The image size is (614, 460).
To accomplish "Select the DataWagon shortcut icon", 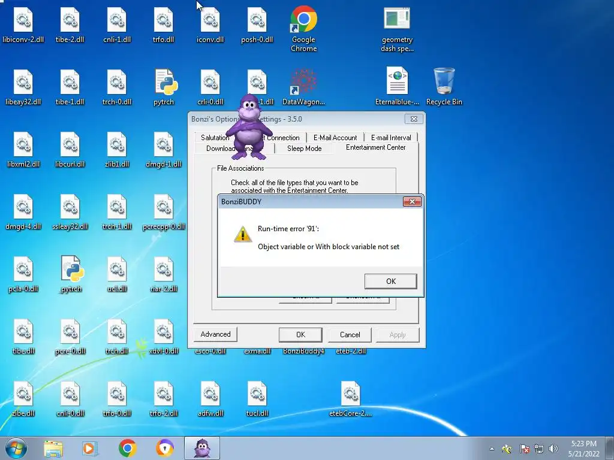I will [x=303, y=86].
